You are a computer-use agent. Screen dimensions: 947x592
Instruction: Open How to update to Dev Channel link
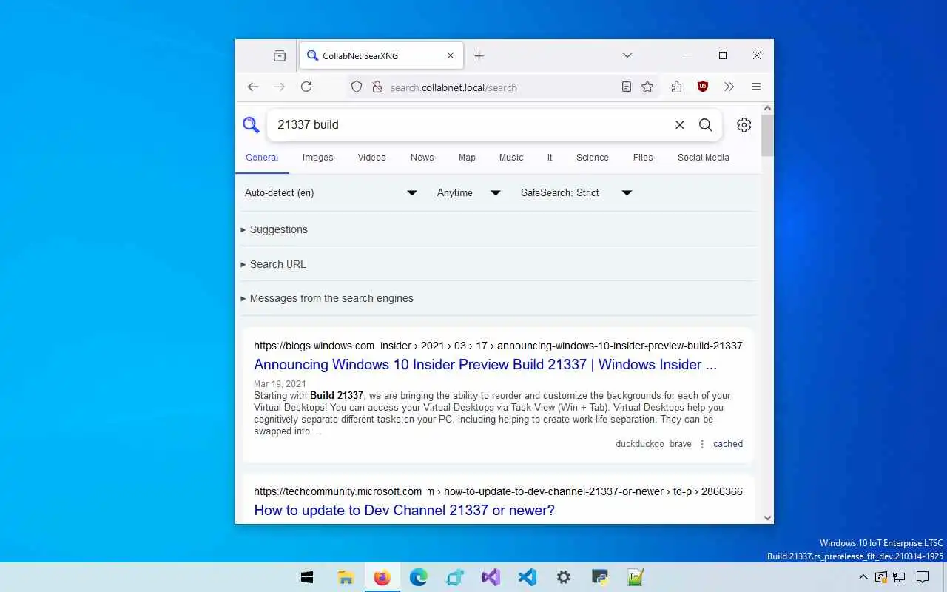[x=404, y=510]
